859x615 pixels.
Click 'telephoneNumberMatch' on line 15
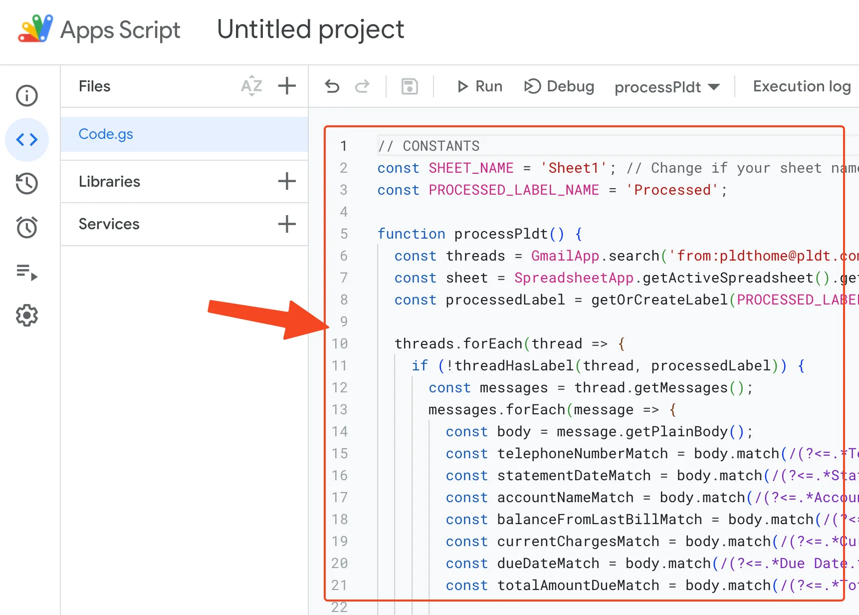(582, 453)
